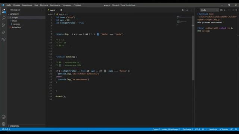The height and width of the screenshot is (134, 239).
Task: Click the VS Code logo icon
Action: 3,5
